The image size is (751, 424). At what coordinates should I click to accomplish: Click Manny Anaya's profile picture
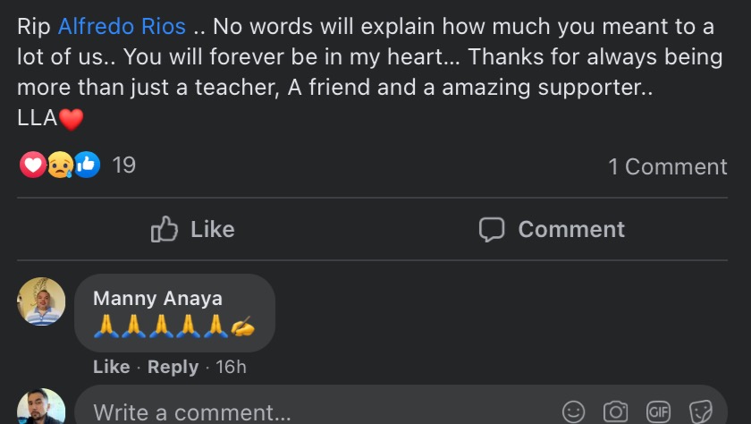coord(41,301)
